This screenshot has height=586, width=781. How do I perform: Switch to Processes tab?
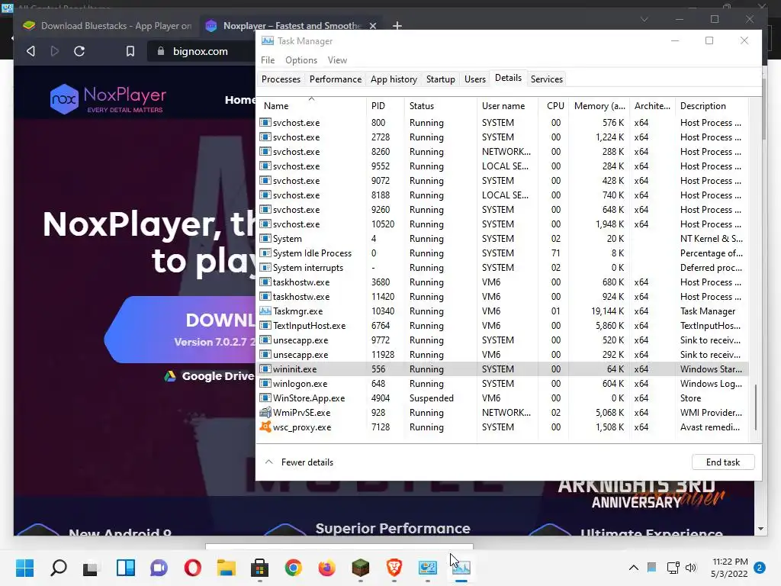[x=281, y=79]
